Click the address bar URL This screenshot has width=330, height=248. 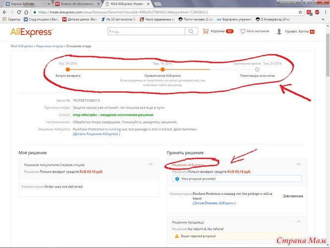coord(123,12)
